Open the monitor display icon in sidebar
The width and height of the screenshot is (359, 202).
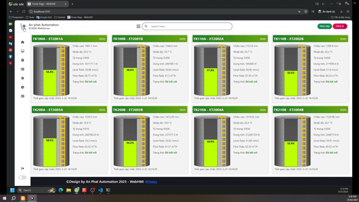[22, 51]
